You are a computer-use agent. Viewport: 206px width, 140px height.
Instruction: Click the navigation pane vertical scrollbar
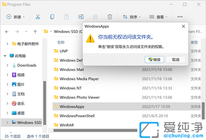click(x=45, y=103)
